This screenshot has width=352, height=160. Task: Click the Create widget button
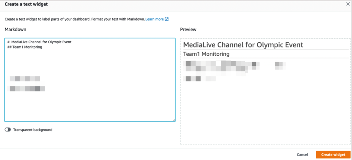333,154
